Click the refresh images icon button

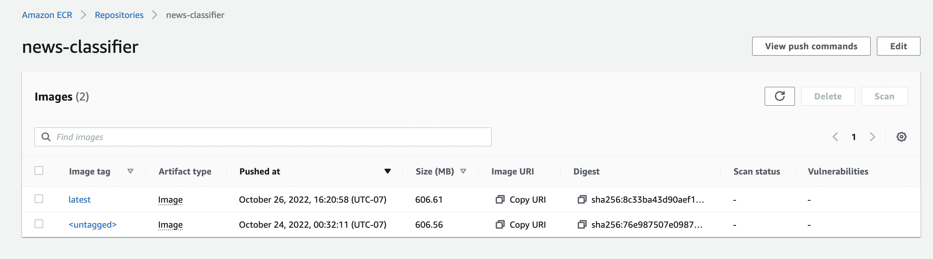[779, 96]
